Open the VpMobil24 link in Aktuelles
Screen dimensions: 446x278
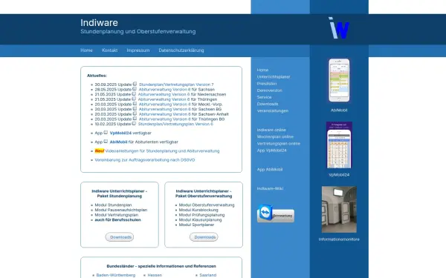point(120,133)
